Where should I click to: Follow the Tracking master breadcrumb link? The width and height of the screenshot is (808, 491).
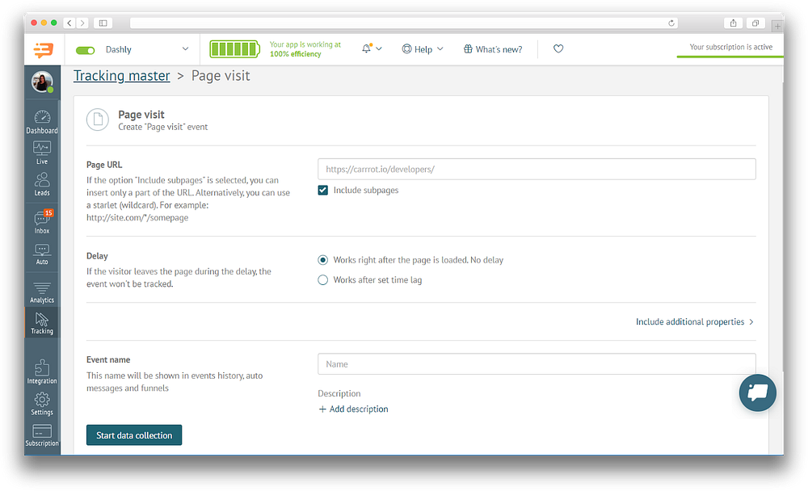pyautogui.click(x=122, y=76)
